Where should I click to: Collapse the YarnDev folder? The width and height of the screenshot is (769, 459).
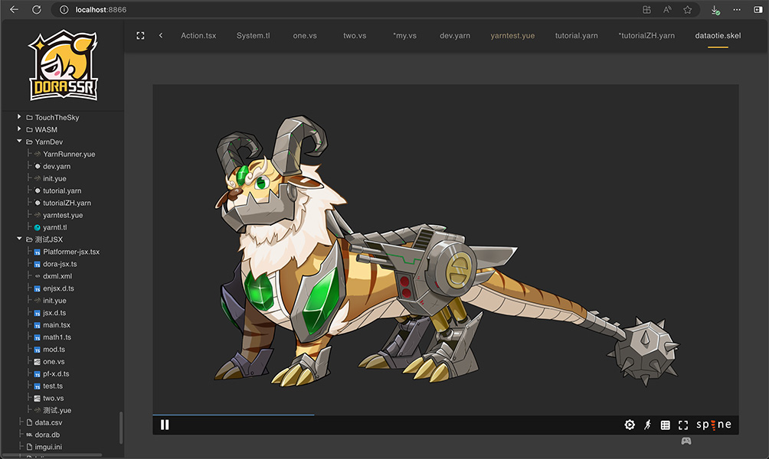click(20, 142)
